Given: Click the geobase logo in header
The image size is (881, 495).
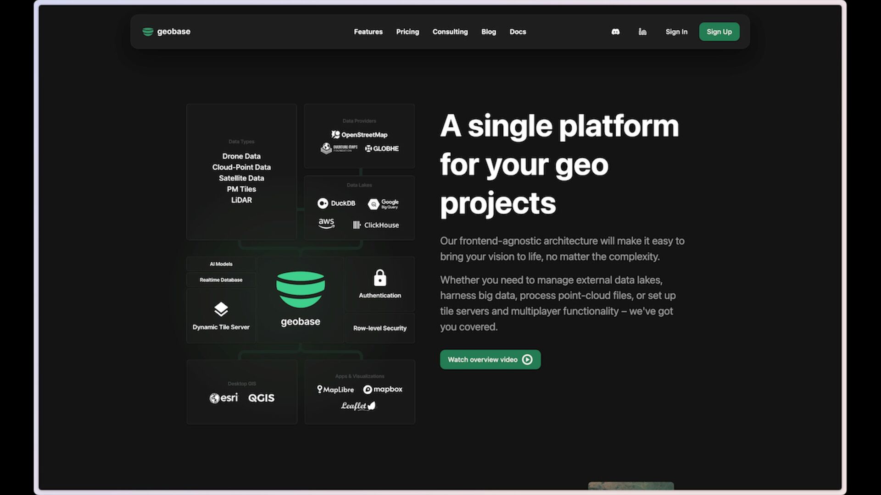Looking at the screenshot, I should click(x=167, y=32).
